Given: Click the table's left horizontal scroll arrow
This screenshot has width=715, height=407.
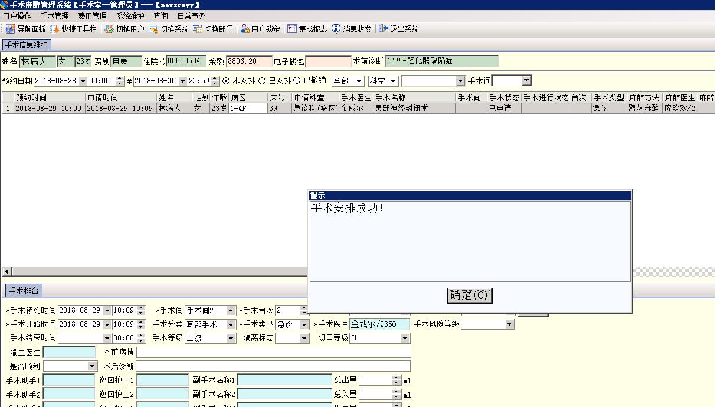Looking at the screenshot, I should [x=7, y=272].
